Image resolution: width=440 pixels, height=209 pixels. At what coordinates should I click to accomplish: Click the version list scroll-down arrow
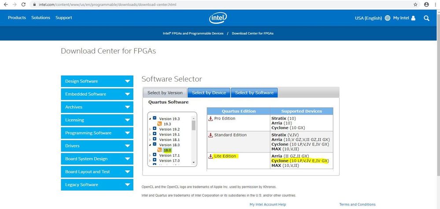pos(194,162)
